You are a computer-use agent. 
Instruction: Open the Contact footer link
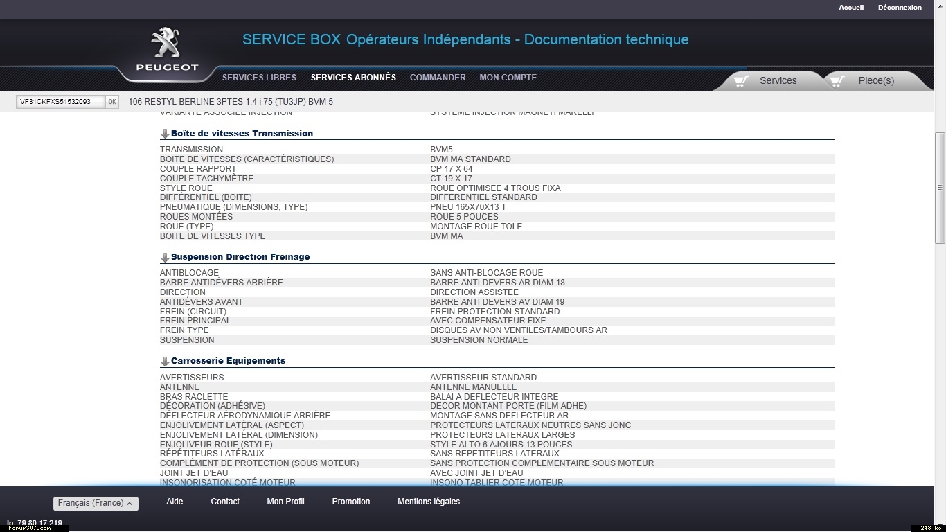point(225,502)
